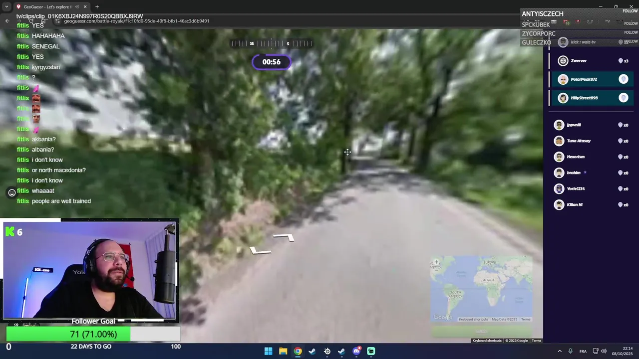Click the emoji smiley icon in chat
The image size is (639, 359).
(12, 192)
